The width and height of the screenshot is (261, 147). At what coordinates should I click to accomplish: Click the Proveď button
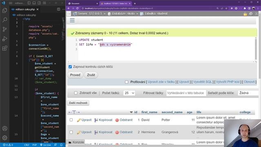75,75
